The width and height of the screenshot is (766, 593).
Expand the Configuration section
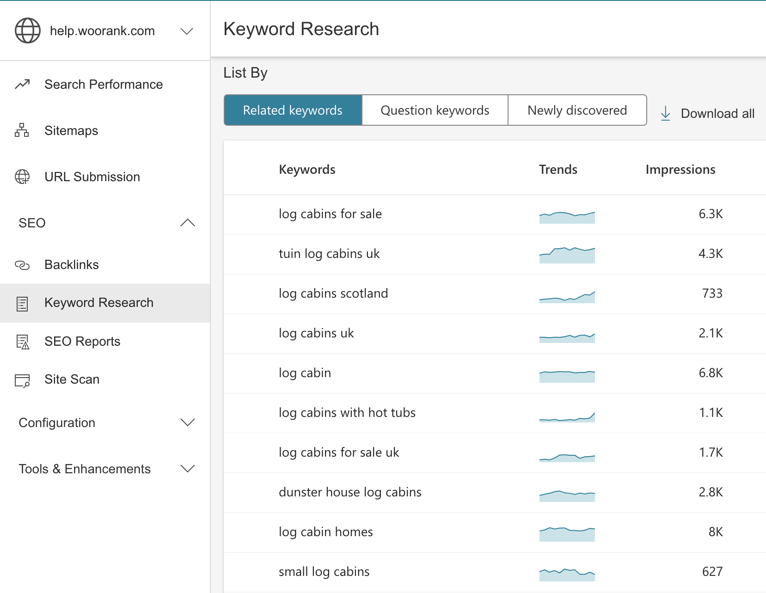pos(188,422)
